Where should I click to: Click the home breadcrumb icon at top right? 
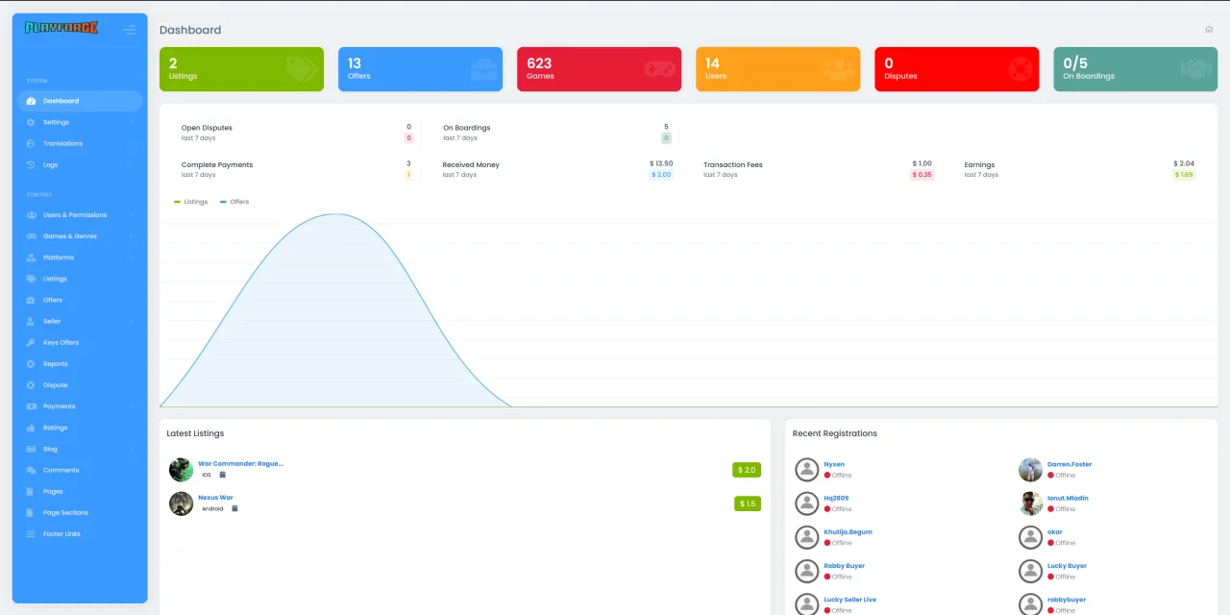pyautogui.click(x=1209, y=30)
